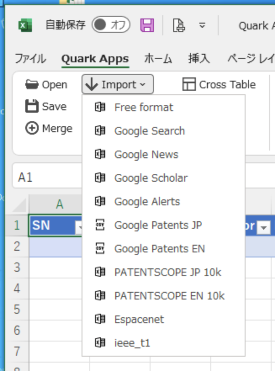Click the print preview document icon

(x=179, y=25)
